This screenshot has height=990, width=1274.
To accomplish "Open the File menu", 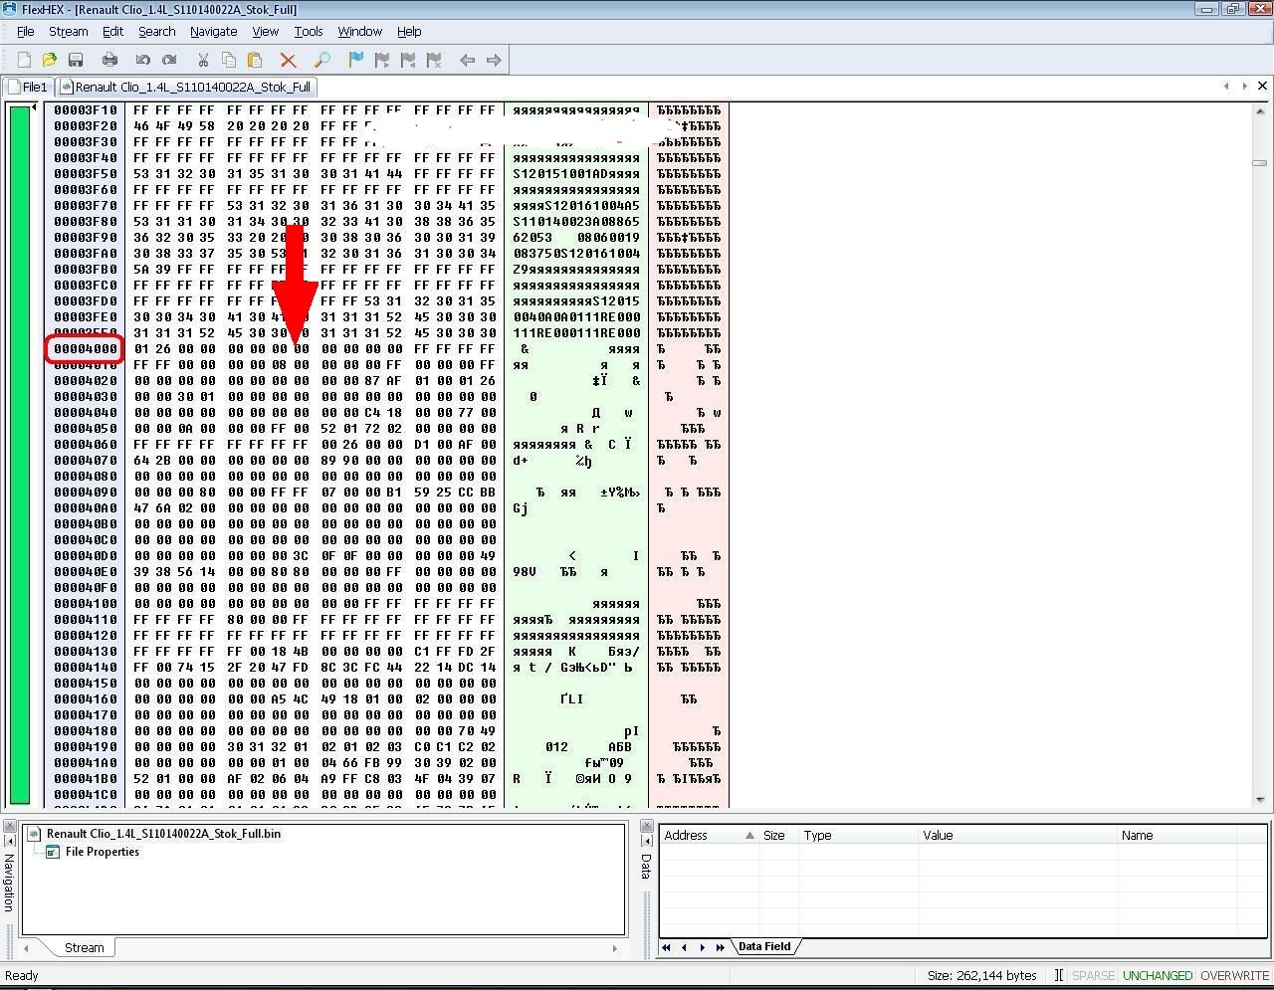I will pyautogui.click(x=26, y=32).
